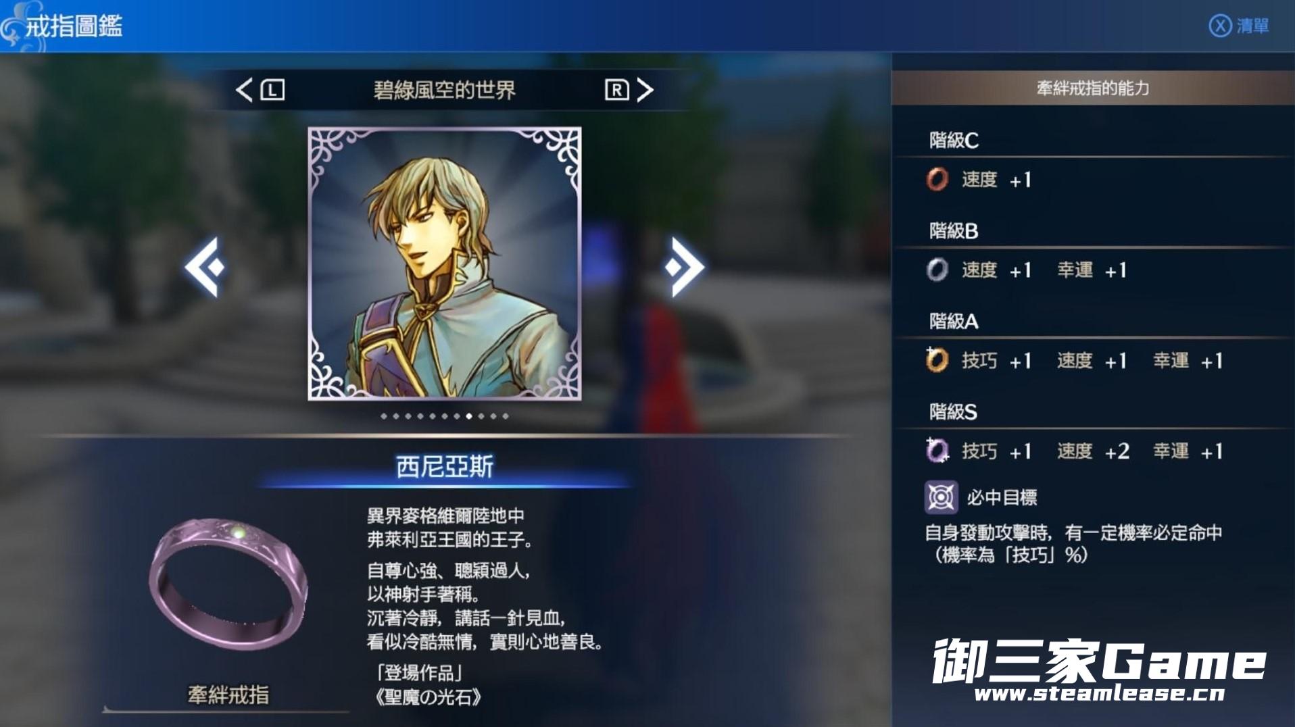
Task: Click the 碧綠風空的世界 world title
Action: point(444,90)
